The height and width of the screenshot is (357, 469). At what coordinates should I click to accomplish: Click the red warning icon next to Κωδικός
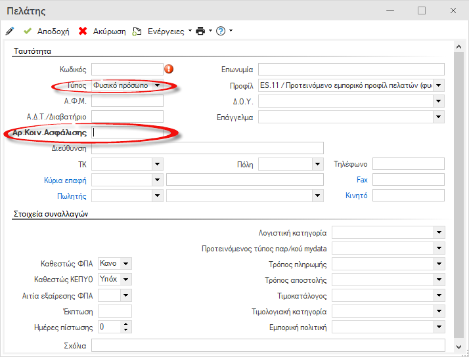coord(169,69)
